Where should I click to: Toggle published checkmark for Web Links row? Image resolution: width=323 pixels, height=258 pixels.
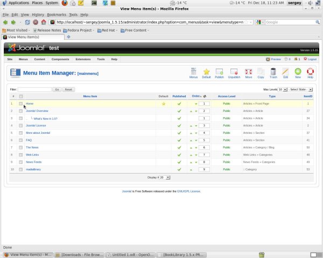pos(179,155)
